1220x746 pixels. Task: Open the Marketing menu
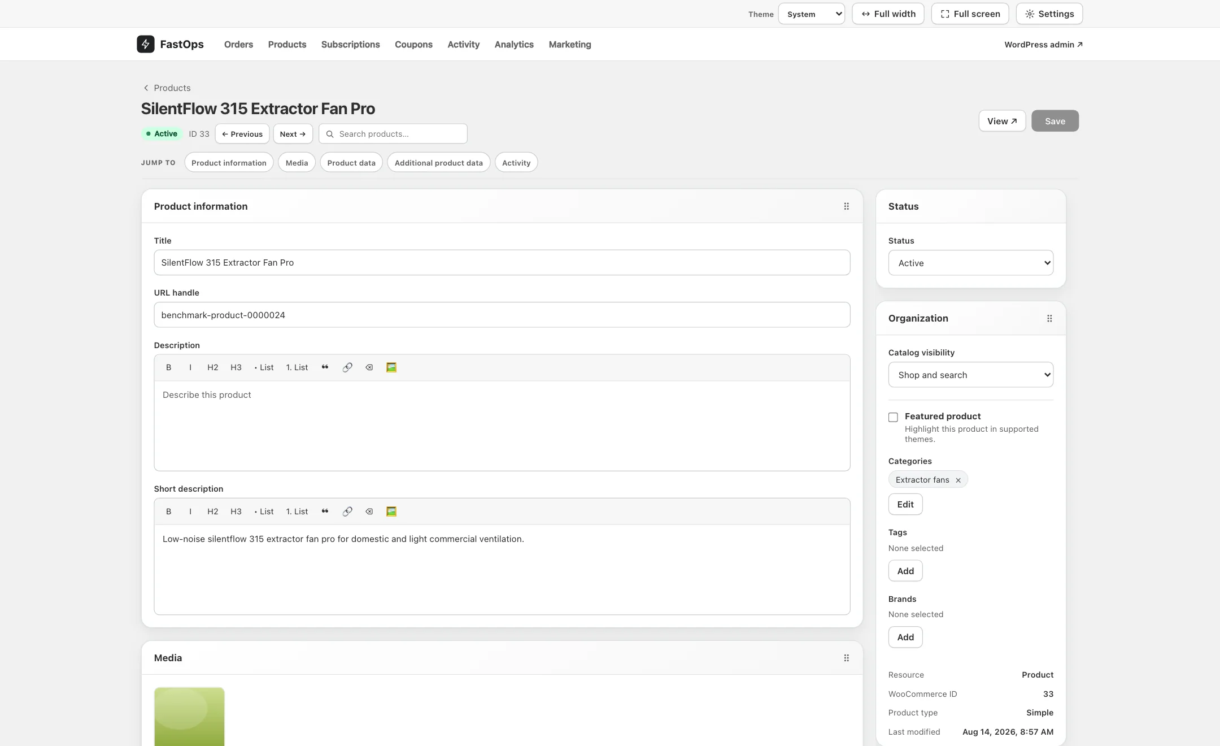pos(570,44)
